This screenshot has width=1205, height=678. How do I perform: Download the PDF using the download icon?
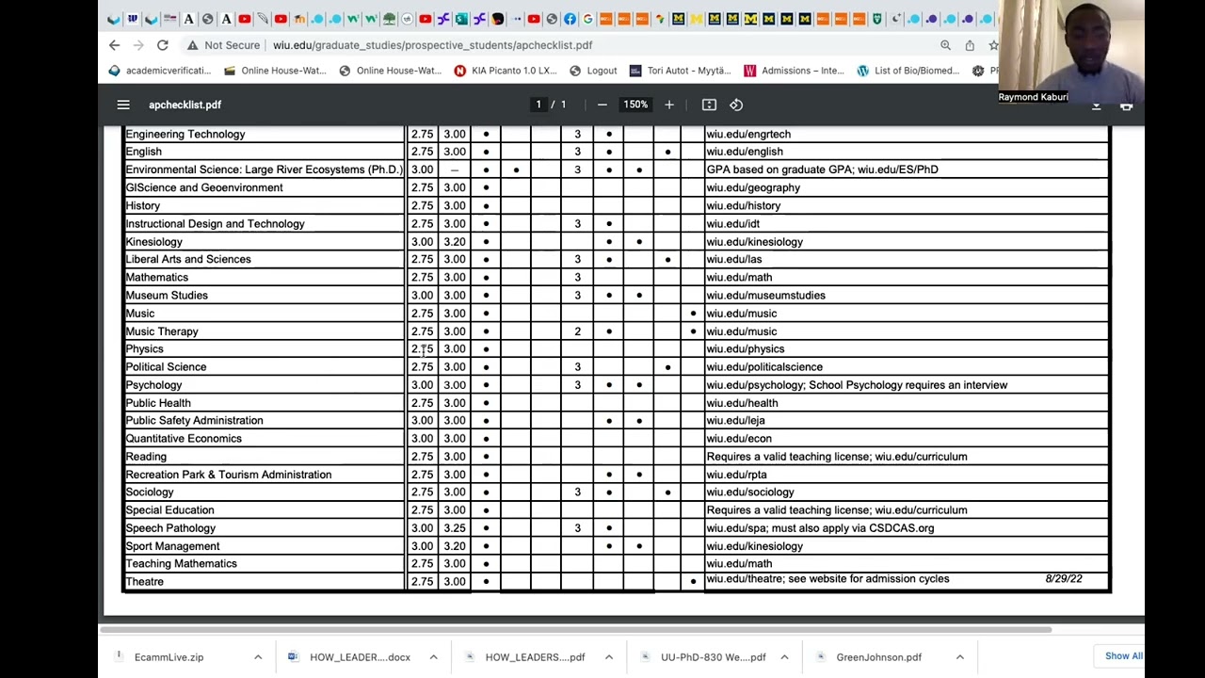coord(1096,106)
